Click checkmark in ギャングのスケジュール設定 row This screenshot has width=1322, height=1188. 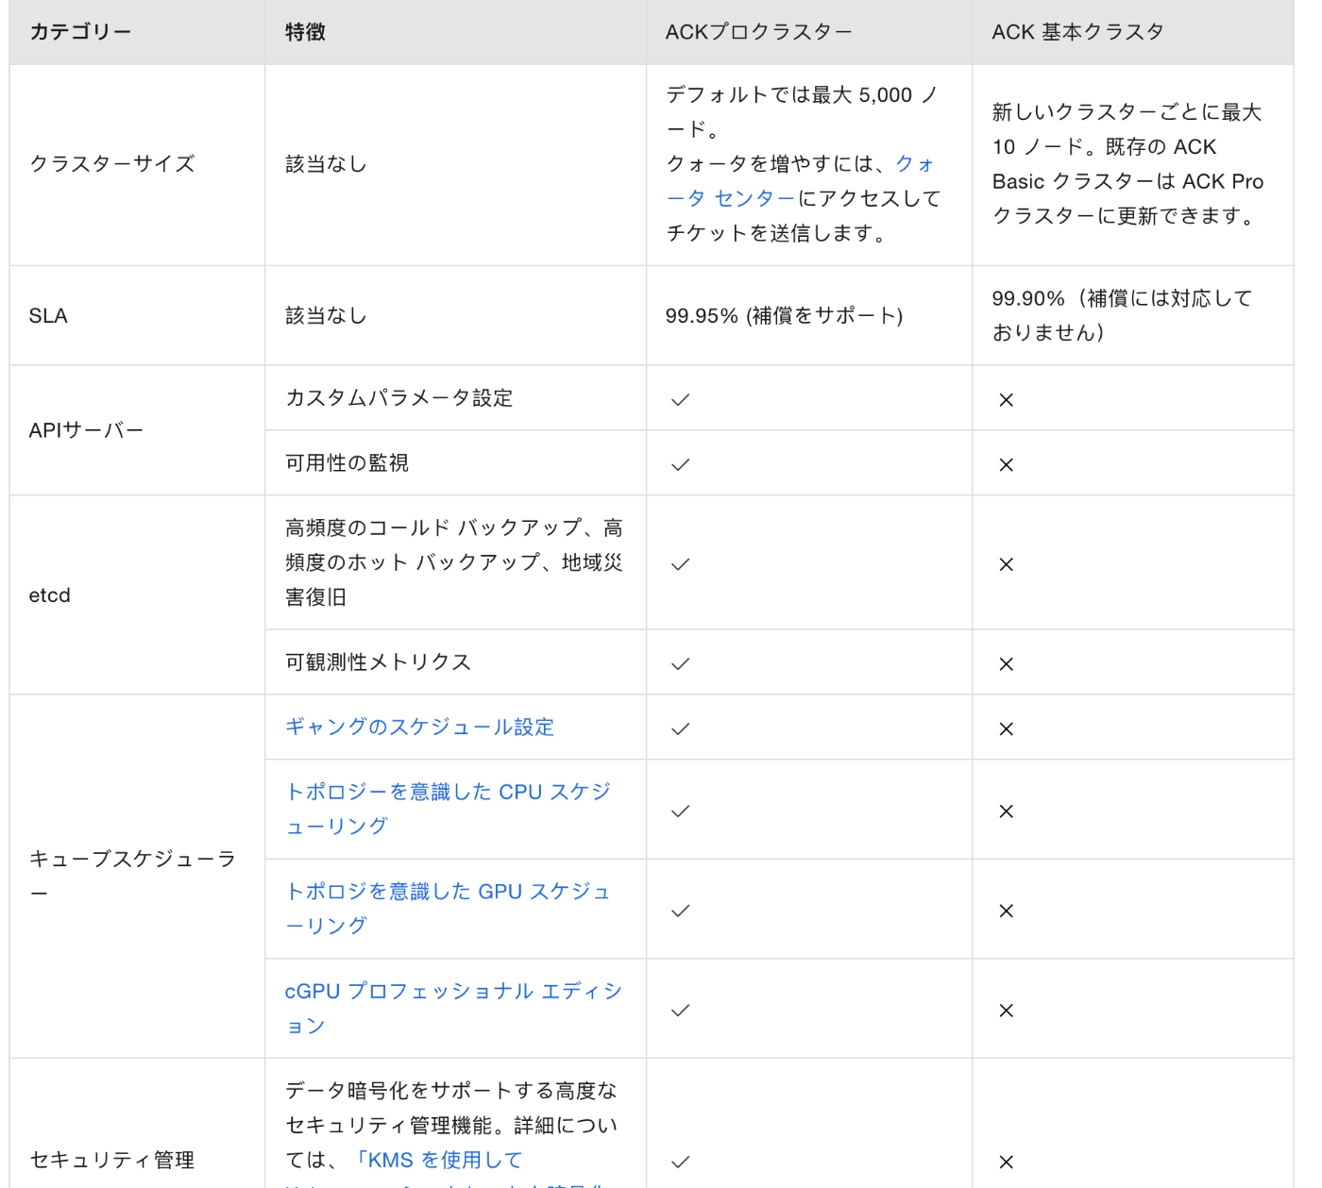click(680, 728)
